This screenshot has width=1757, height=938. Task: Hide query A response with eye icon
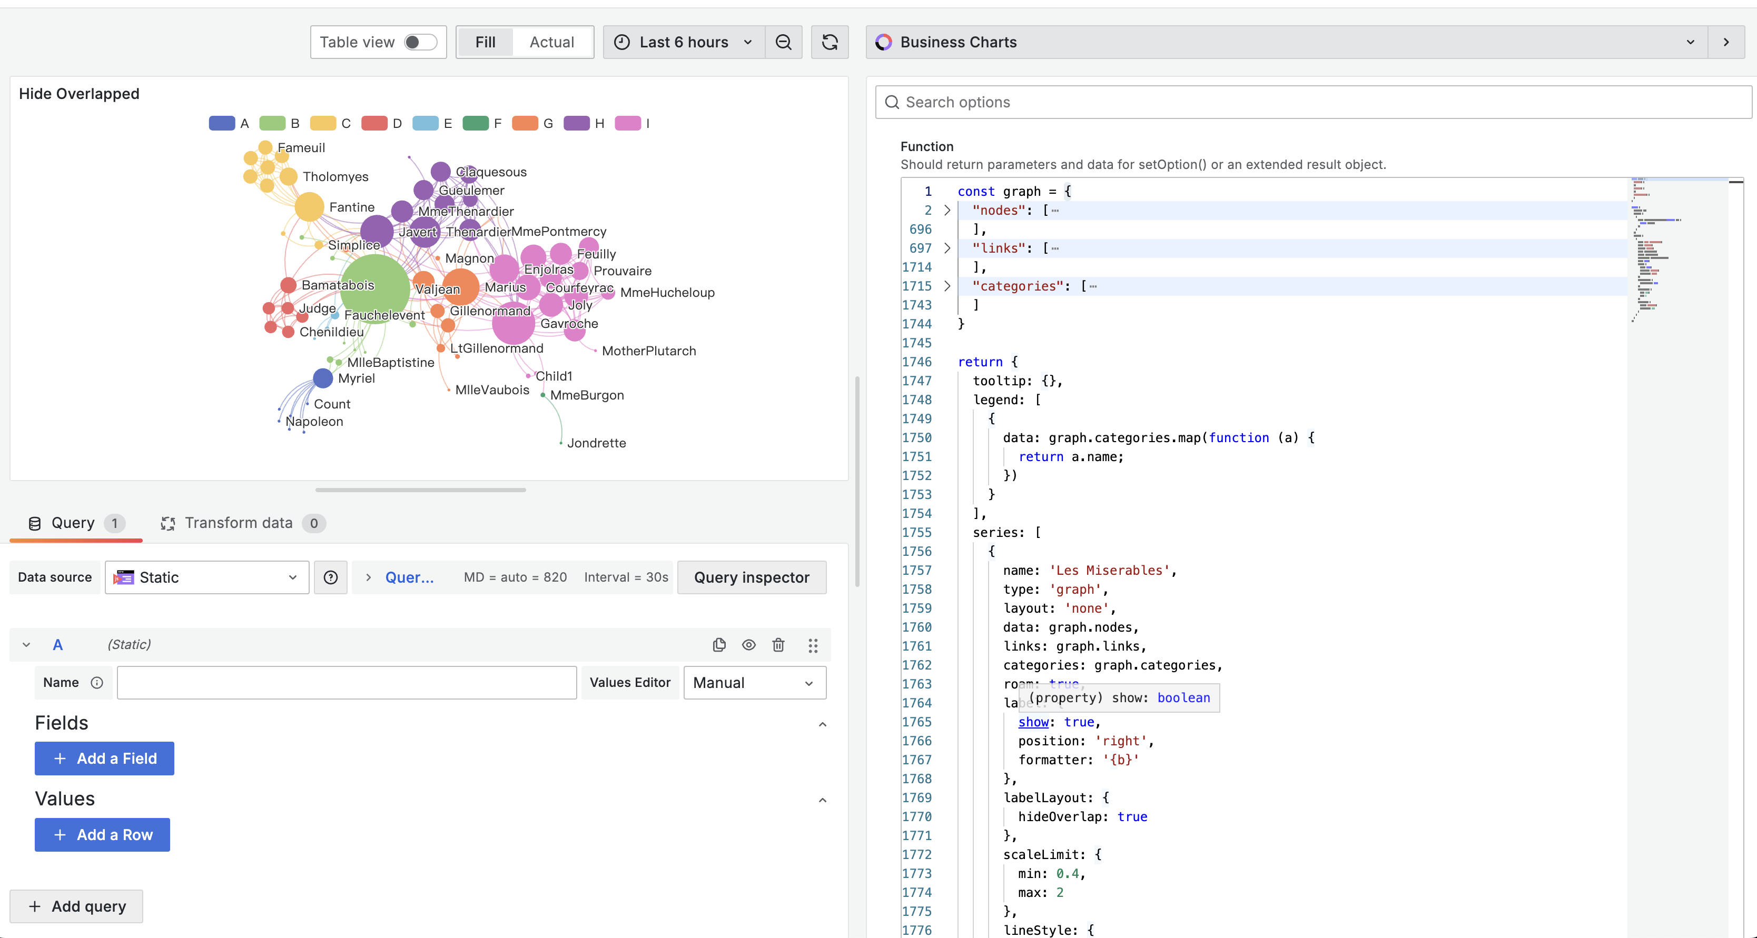[748, 645]
